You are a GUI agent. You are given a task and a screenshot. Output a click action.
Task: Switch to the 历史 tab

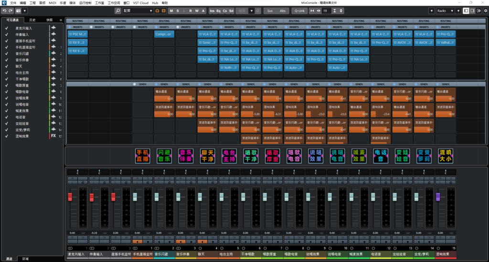coord(32,20)
